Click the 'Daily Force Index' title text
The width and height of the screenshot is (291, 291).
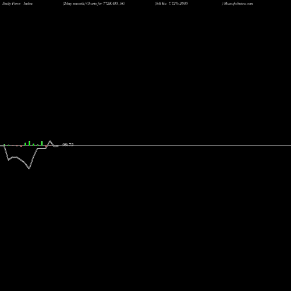coord(17,3)
